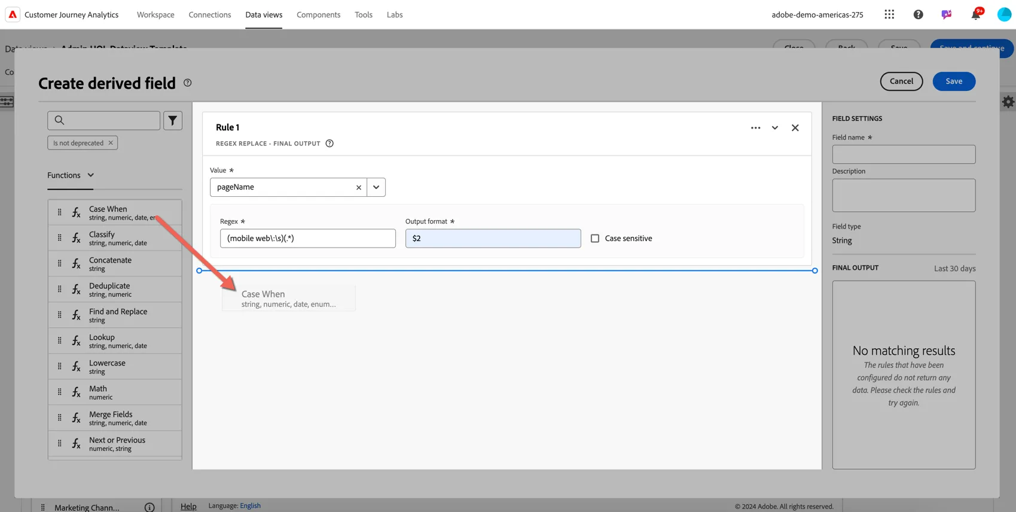1016x512 pixels.
Task: Click the English language link
Action: pos(250,505)
